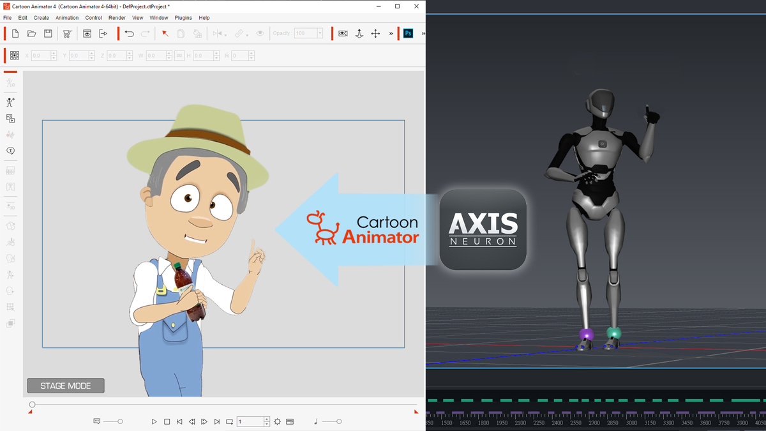
Task: Click the red arrow selection tool
Action: (x=165, y=33)
